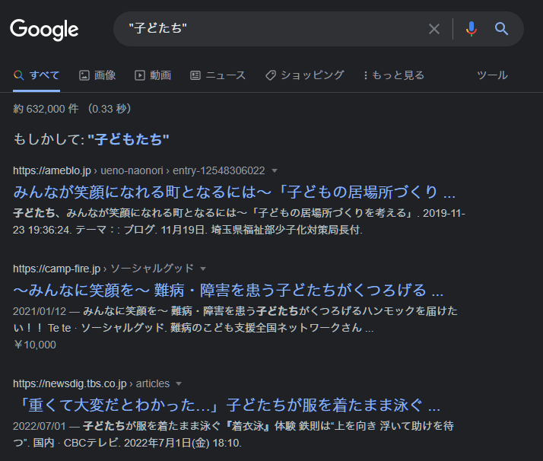This screenshot has height=461, width=543.
Task: Switch to the 画像 tab
Action: tap(97, 75)
